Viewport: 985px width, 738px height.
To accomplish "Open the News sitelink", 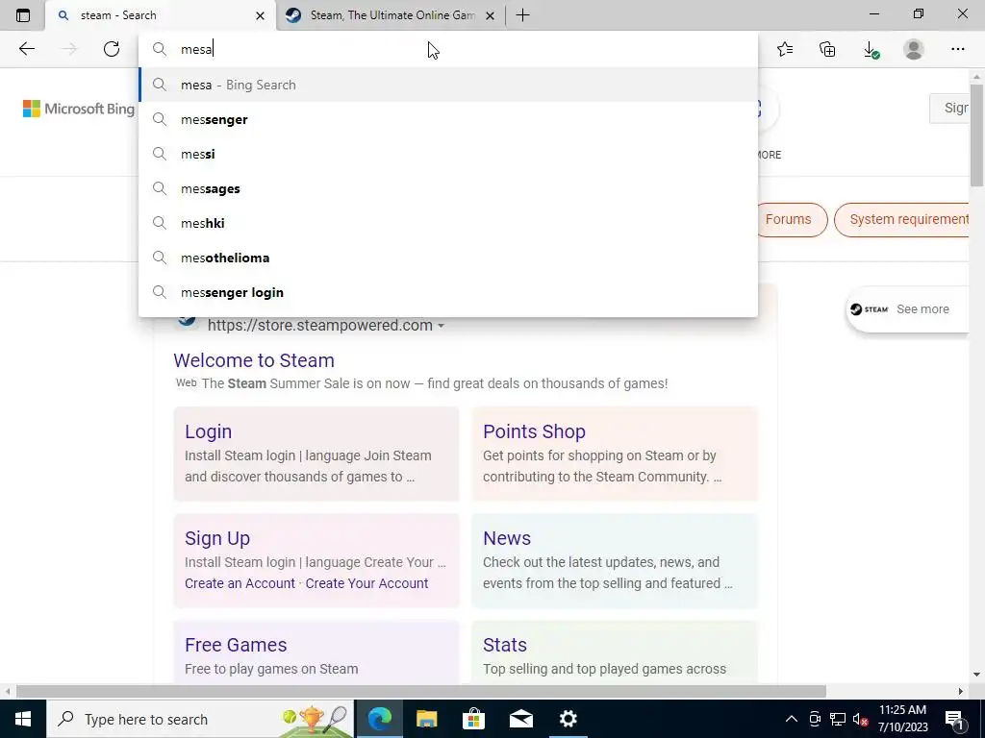I will point(507,538).
